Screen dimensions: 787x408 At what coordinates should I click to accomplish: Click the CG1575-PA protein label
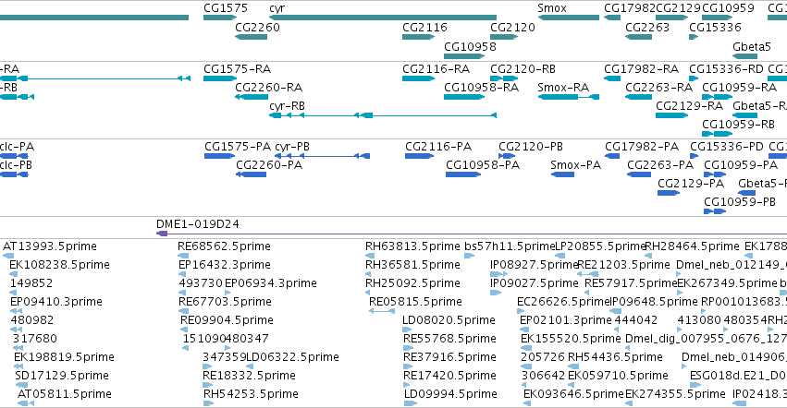point(238,147)
